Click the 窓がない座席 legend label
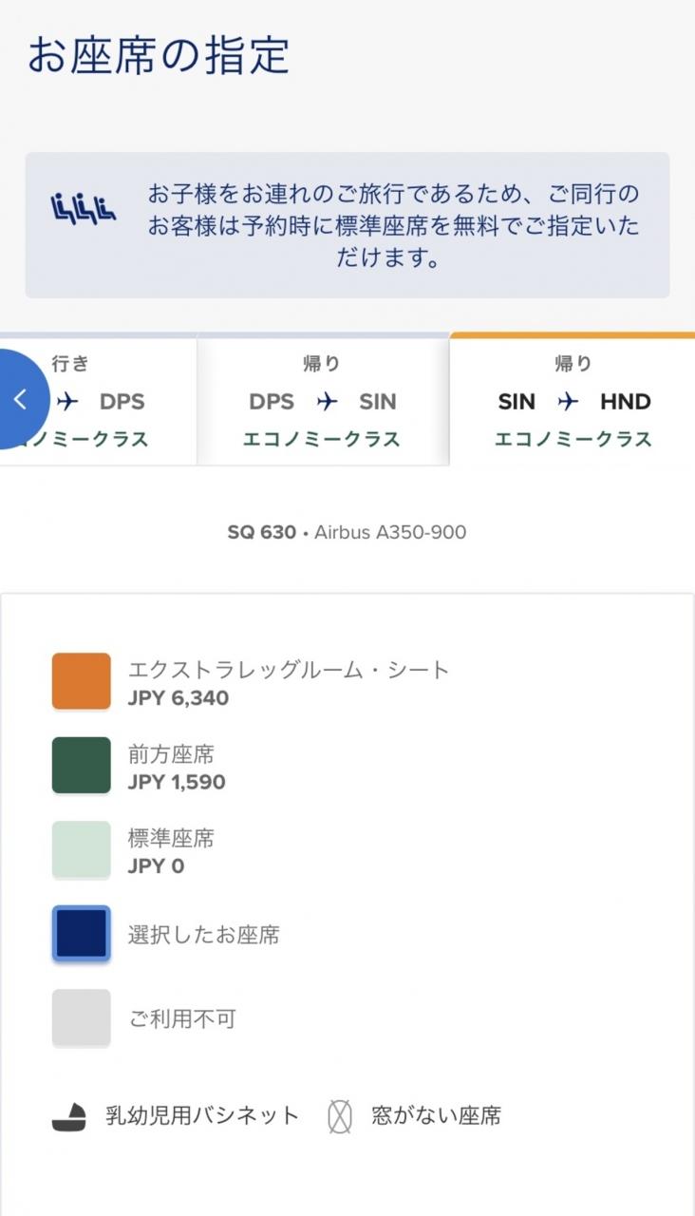This screenshot has width=695, height=1216. [x=437, y=1116]
